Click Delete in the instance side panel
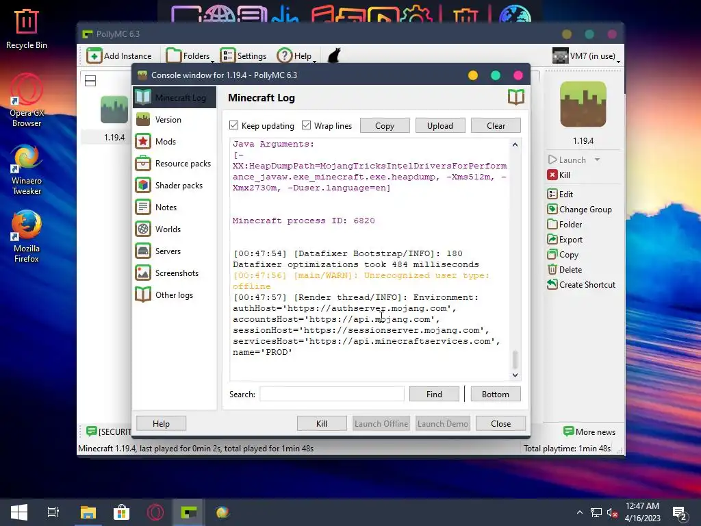The image size is (701, 526). (x=565, y=270)
